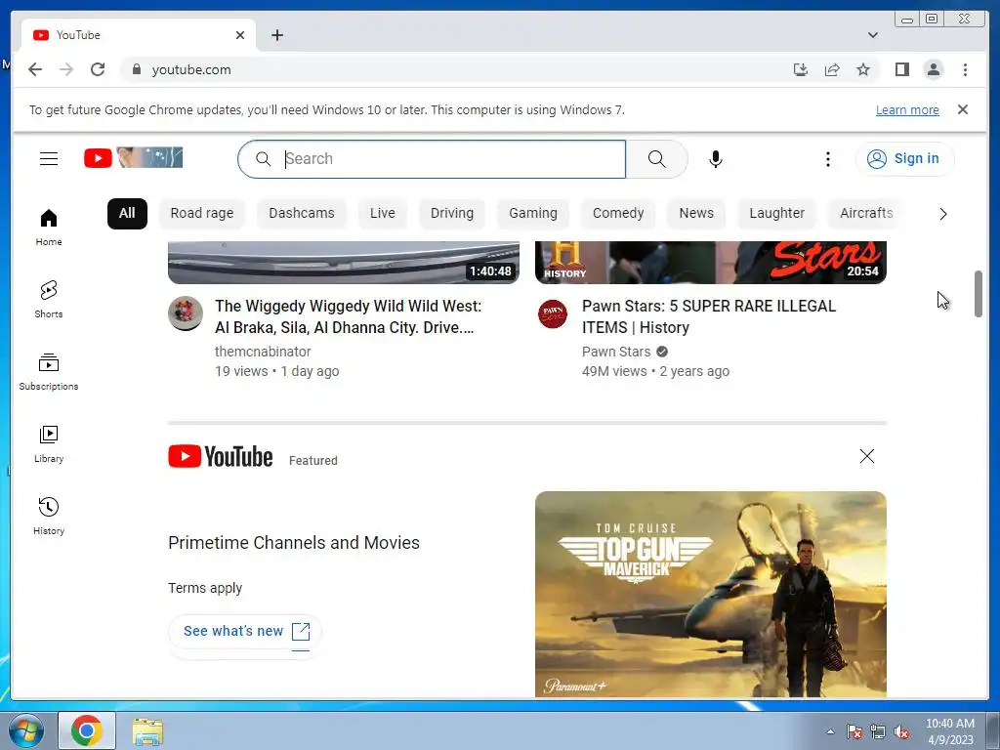Go to Home in sidebar
The width and height of the screenshot is (1000, 750).
(49, 228)
